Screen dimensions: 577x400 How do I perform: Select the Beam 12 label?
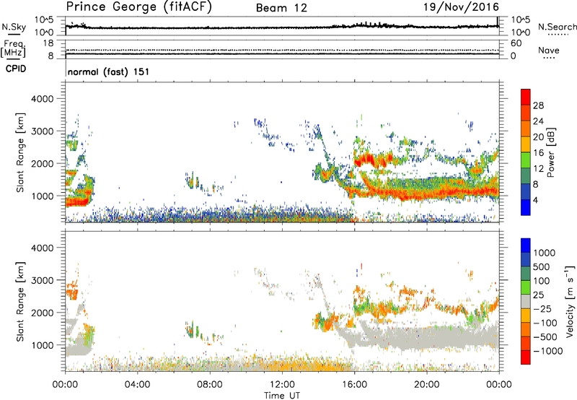(x=281, y=8)
